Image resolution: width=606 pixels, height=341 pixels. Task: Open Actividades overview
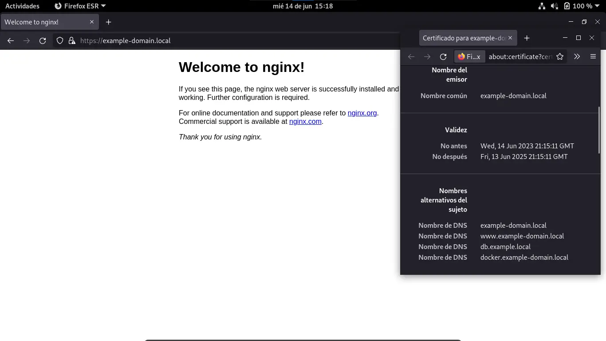[x=22, y=6]
